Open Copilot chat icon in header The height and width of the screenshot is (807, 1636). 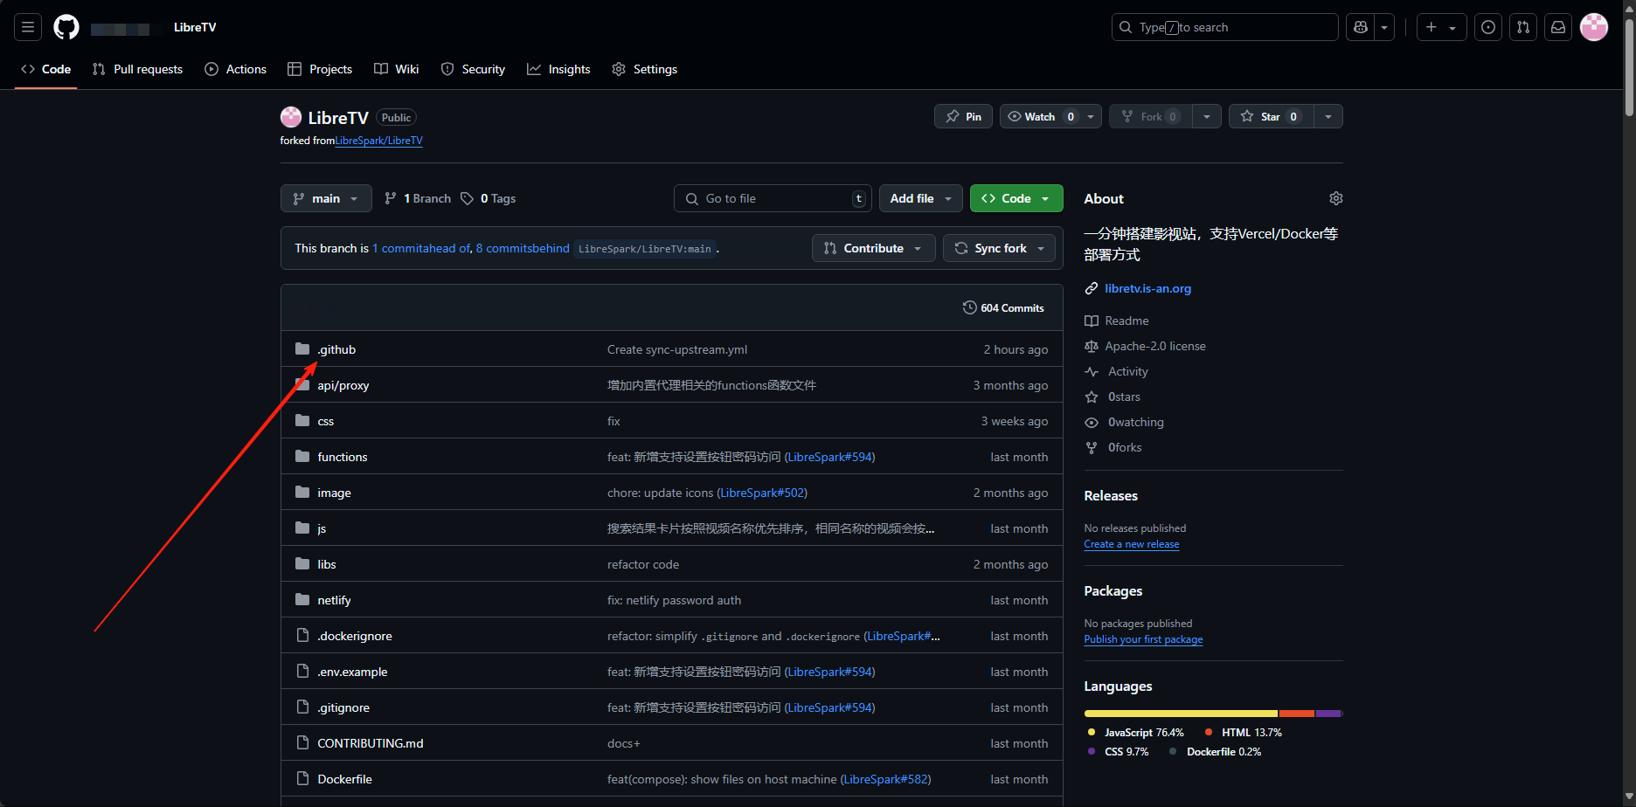(1361, 27)
